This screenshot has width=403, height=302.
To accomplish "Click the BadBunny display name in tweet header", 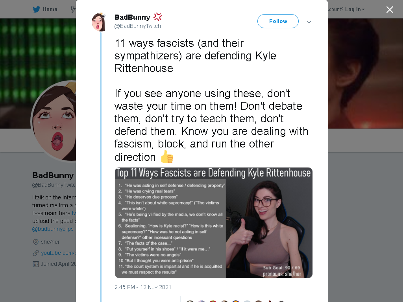I will 132,17.
